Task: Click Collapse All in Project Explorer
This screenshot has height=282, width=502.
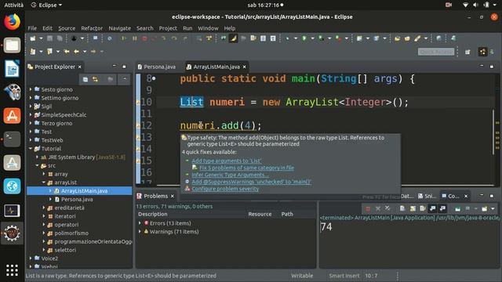Action: point(85,79)
